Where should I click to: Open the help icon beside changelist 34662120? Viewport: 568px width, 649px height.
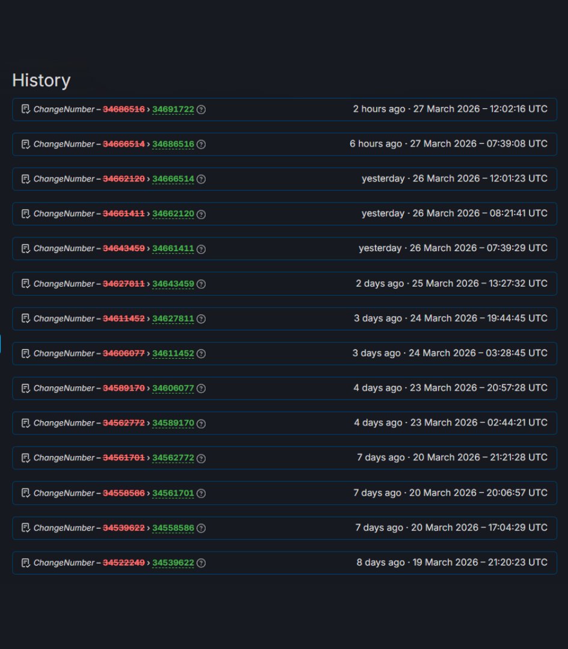pyautogui.click(x=201, y=214)
